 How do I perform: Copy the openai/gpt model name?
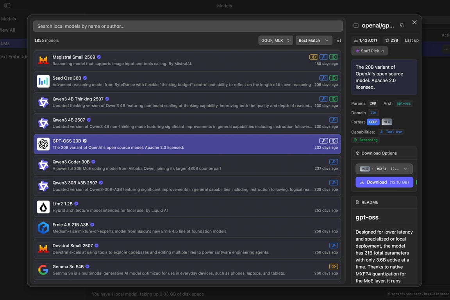point(402,25)
